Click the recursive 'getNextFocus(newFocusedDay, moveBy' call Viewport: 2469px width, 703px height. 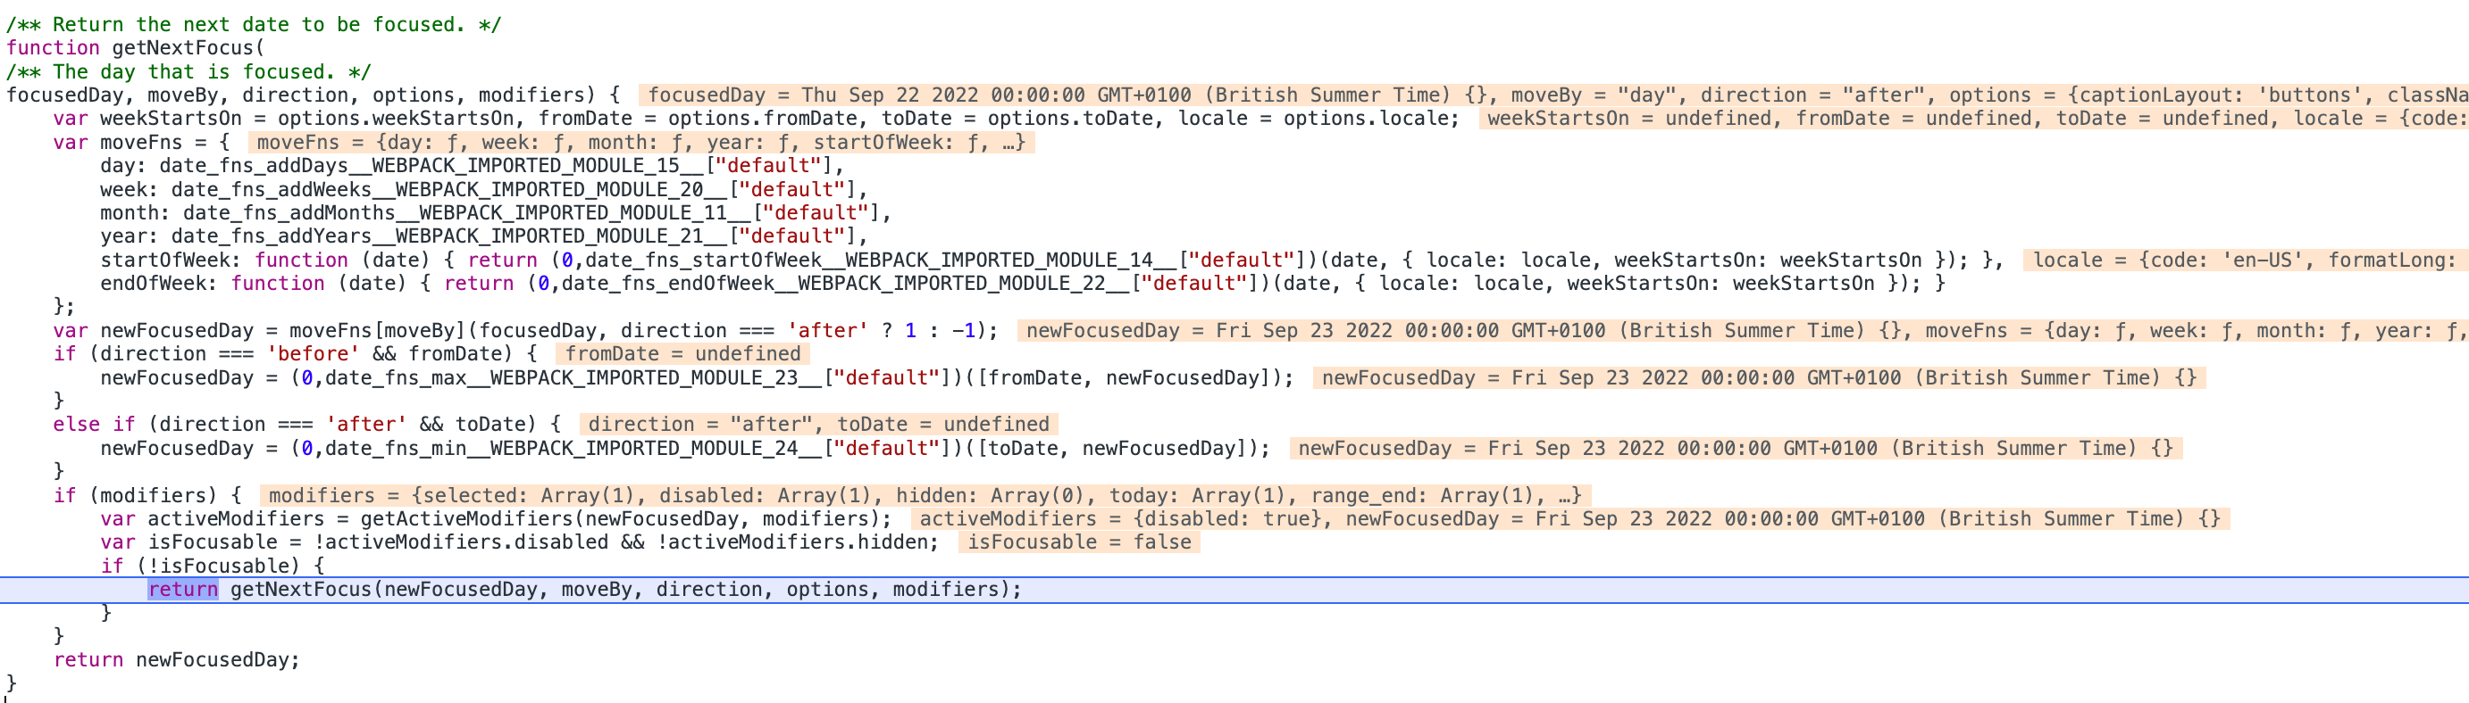click(x=626, y=589)
